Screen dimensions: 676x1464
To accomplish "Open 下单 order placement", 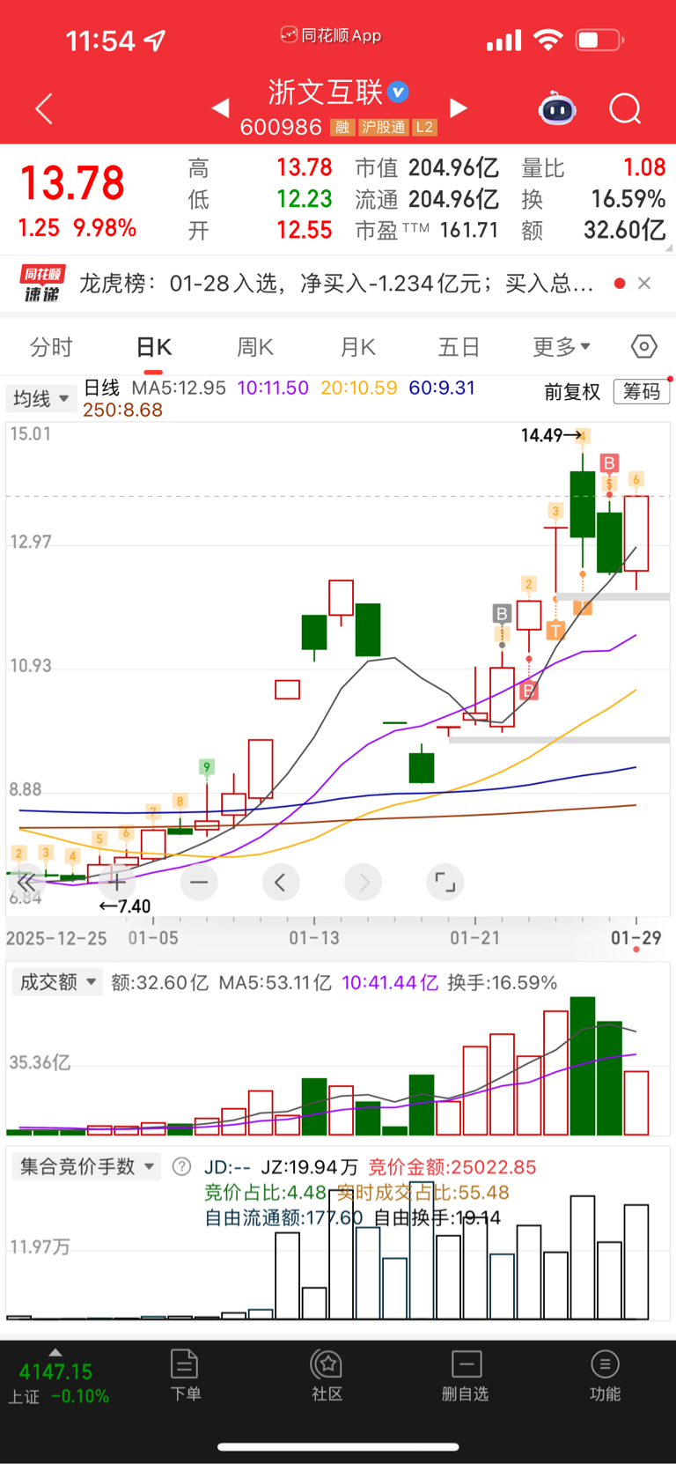I will 185,1375.
